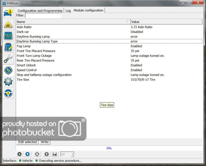Select the Speed Control row
This screenshot has height=166, width=206.
coord(109,70)
